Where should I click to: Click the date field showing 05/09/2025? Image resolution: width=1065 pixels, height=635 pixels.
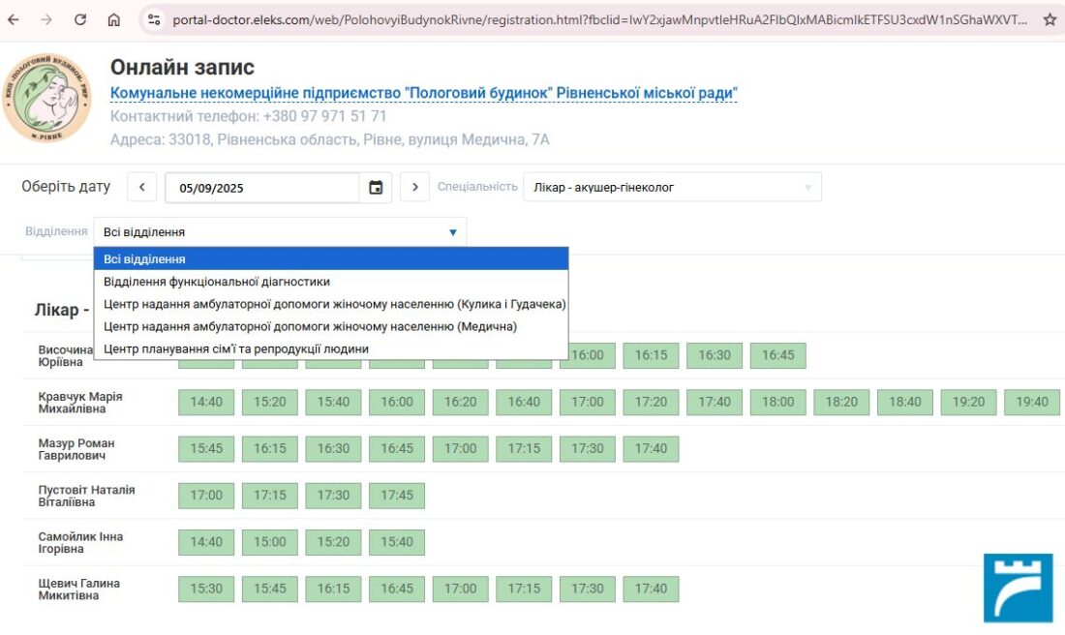pos(261,188)
